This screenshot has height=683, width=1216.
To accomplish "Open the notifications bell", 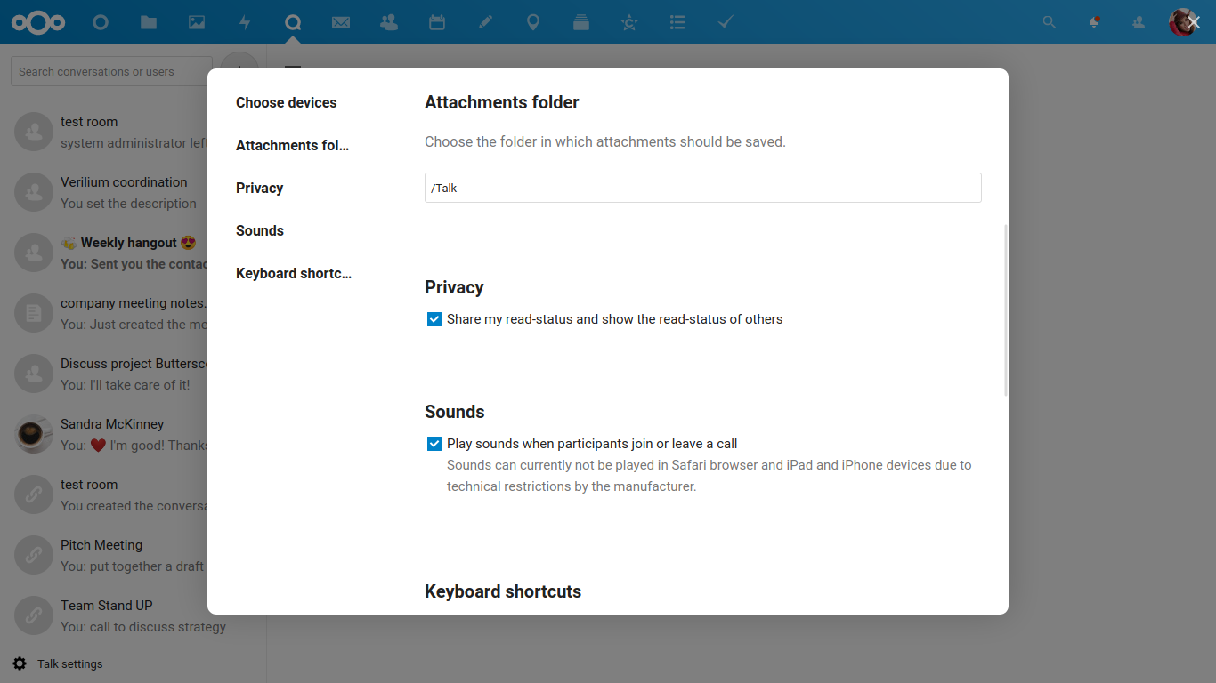I will point(1094,22).
